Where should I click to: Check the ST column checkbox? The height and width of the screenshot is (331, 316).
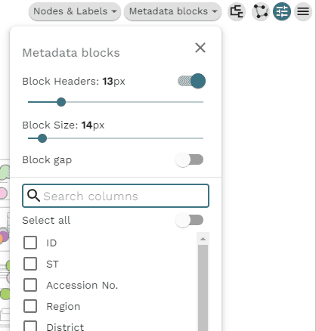(30, 264)
